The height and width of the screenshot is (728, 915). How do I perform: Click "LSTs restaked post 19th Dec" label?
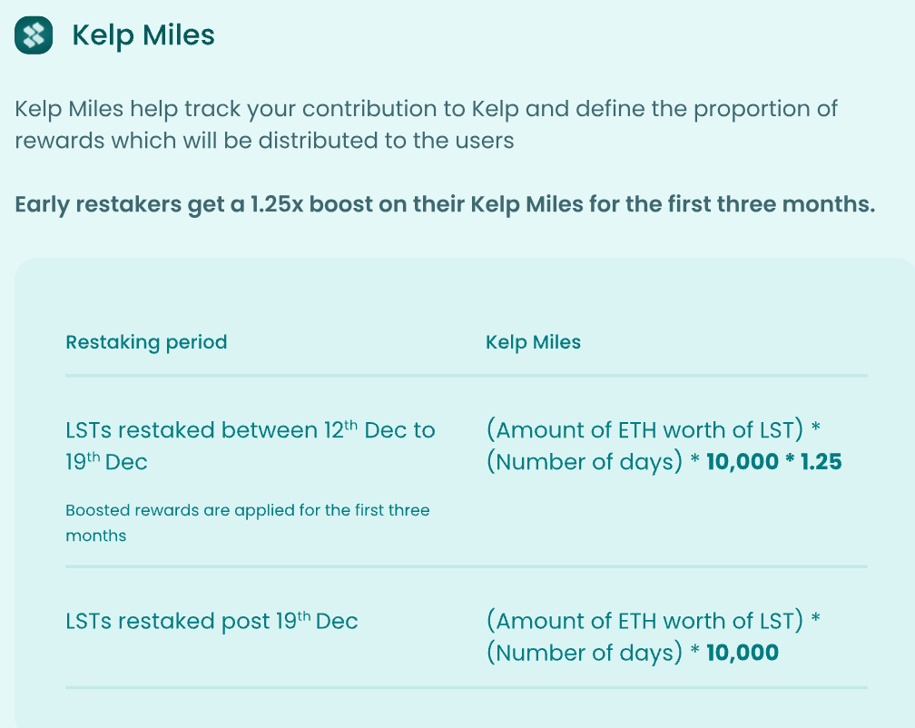[x=212, y=622]
